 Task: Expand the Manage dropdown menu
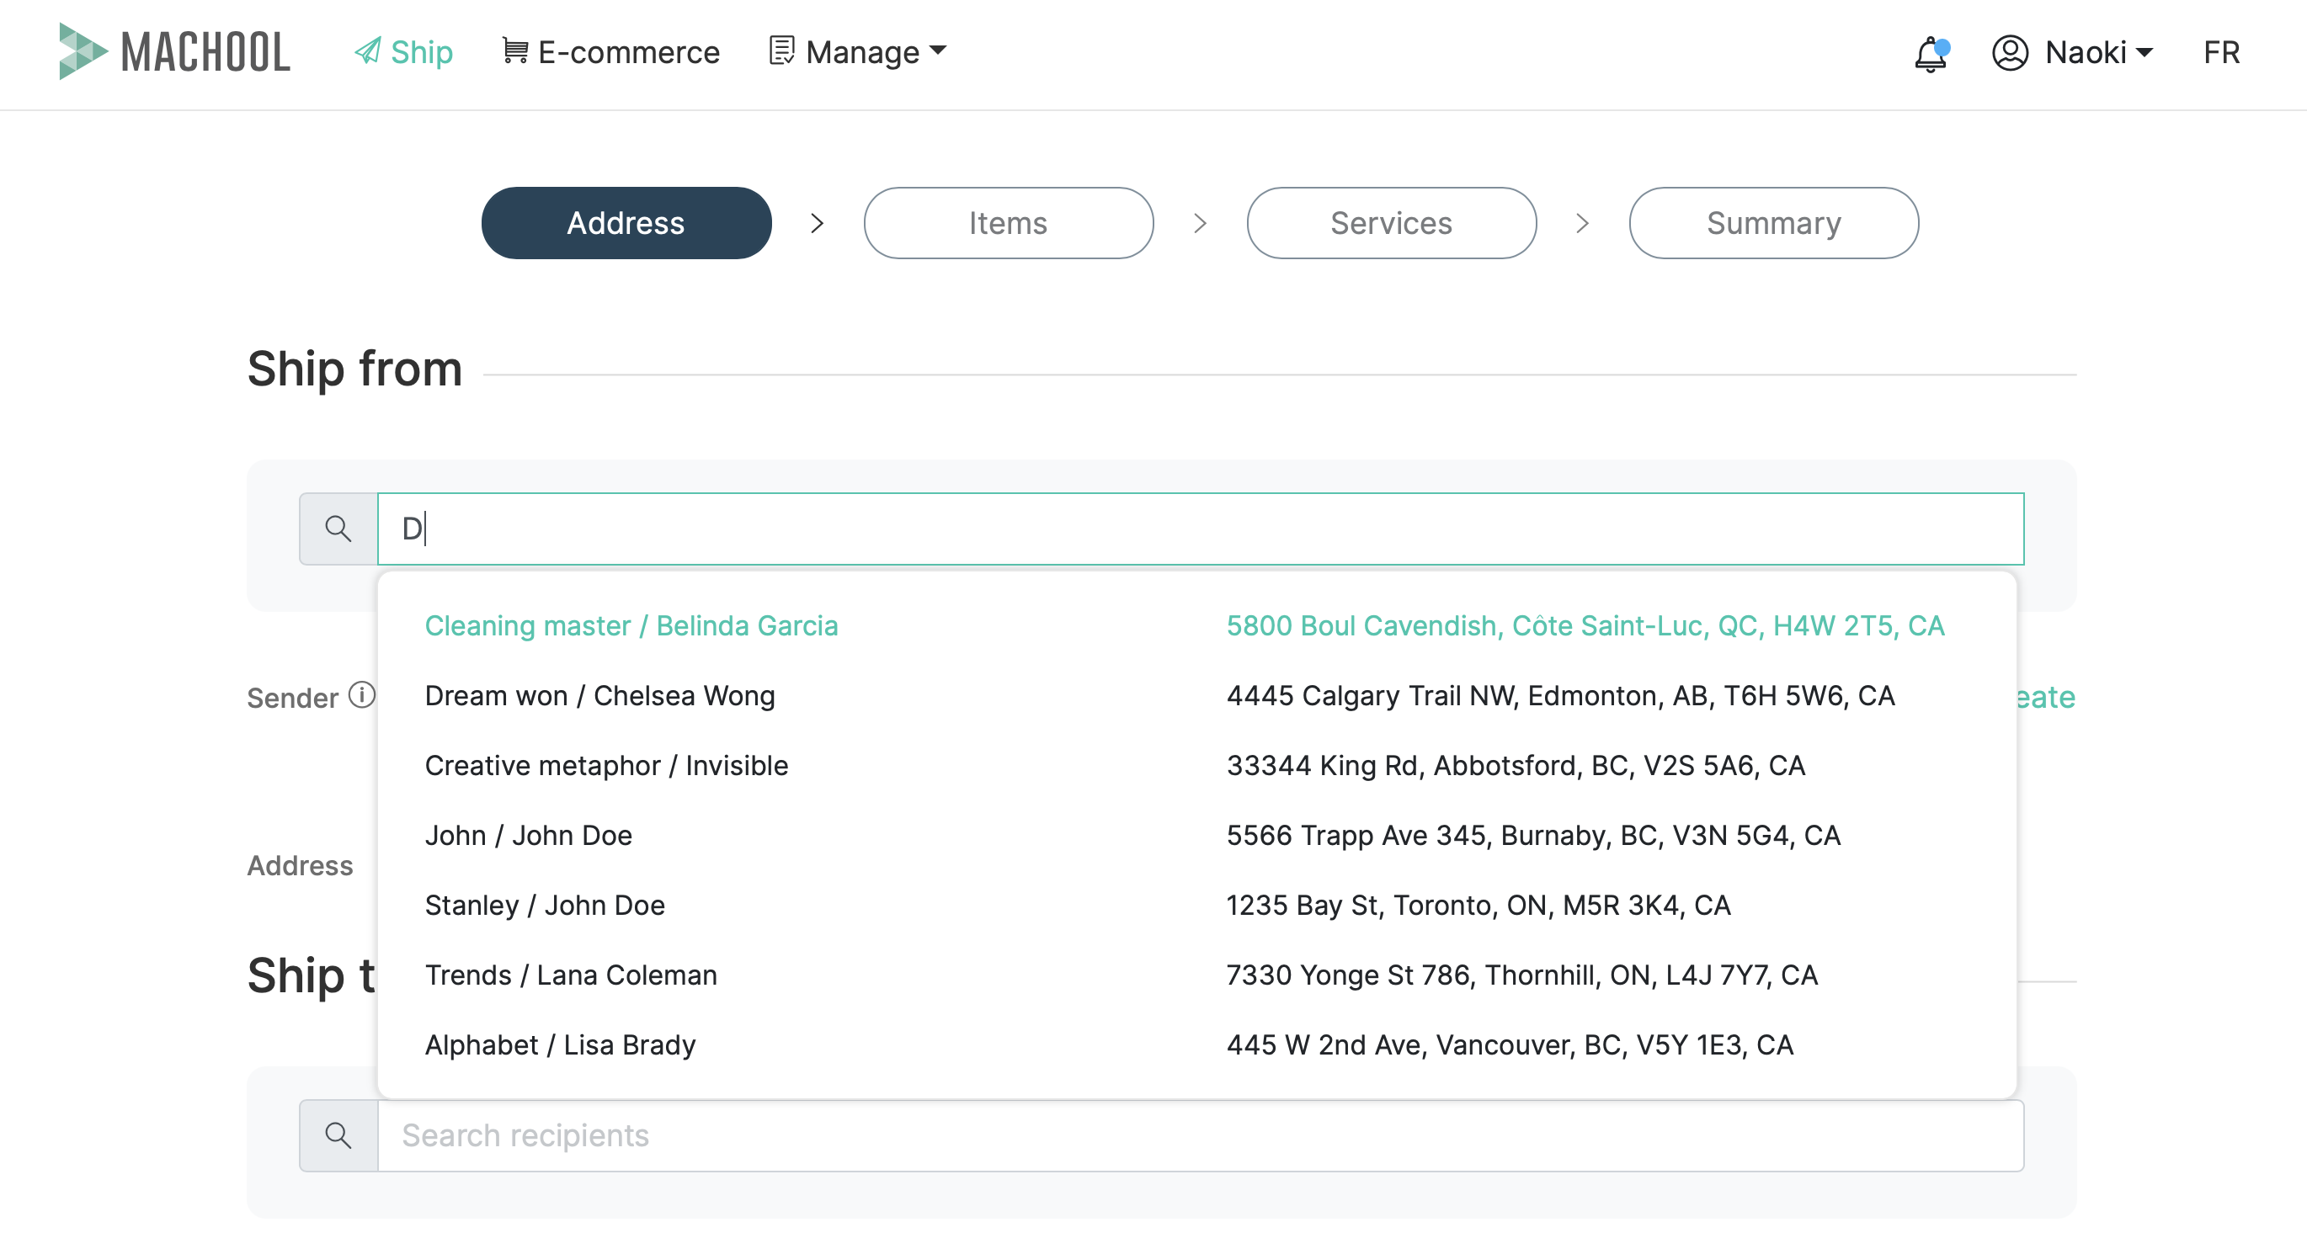[x=858, y=52]
